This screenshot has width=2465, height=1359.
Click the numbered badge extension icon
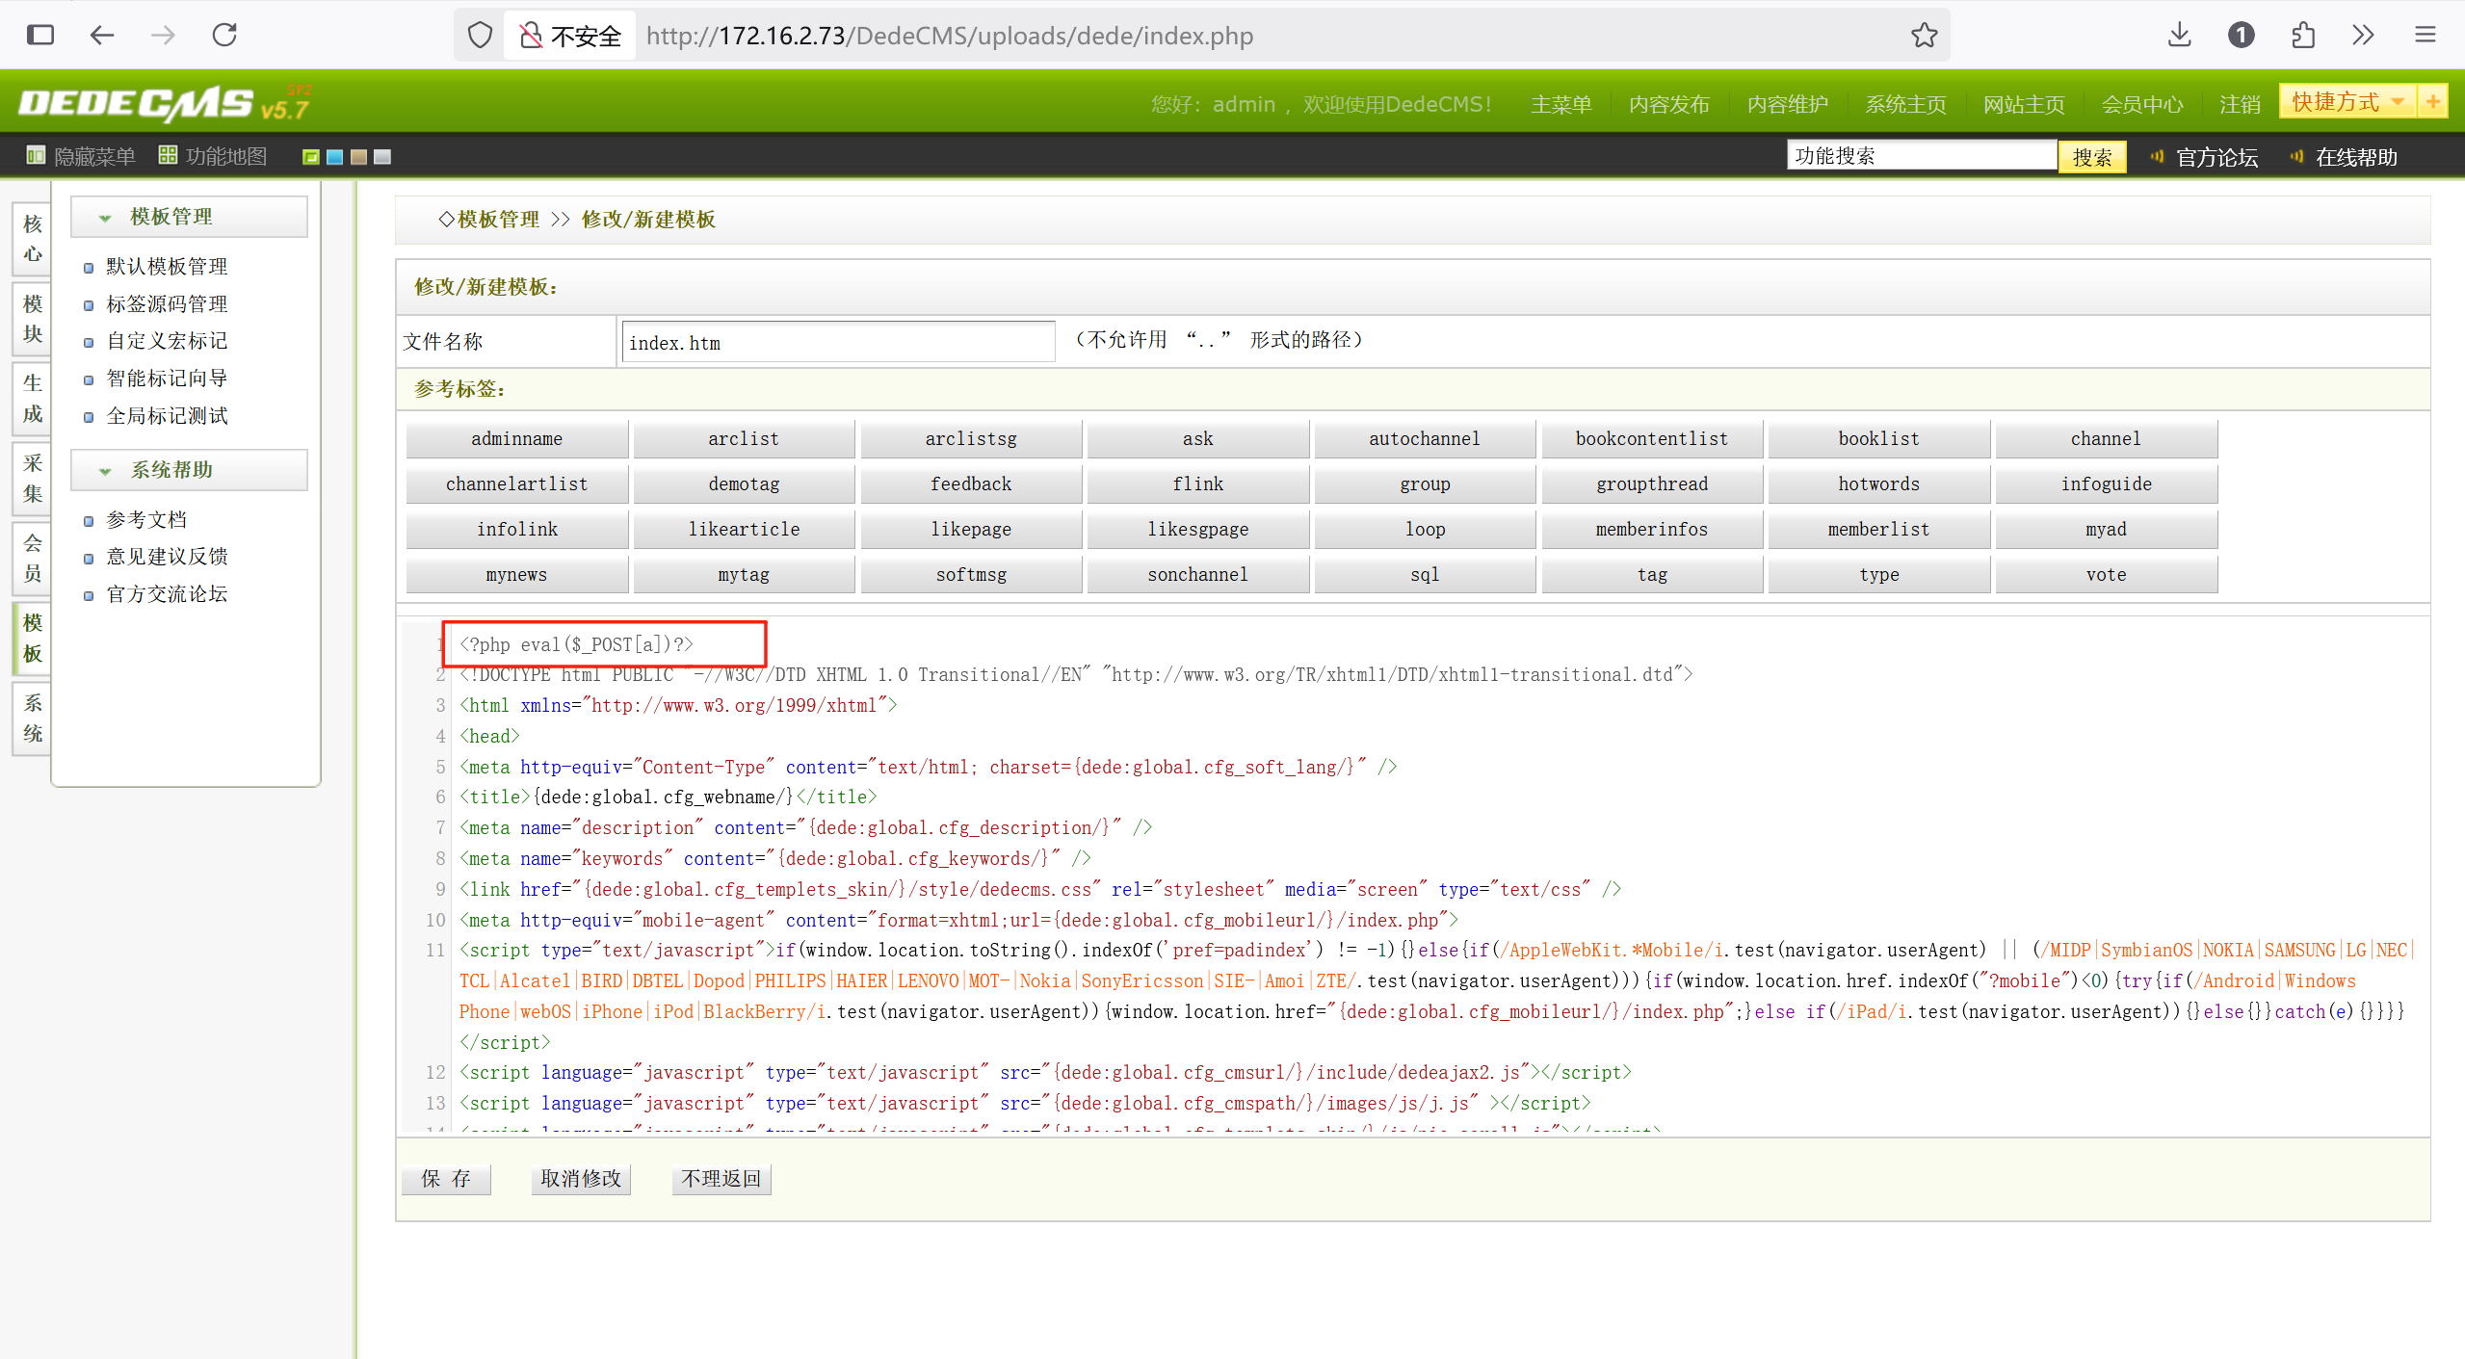[x=2241, y=36]
